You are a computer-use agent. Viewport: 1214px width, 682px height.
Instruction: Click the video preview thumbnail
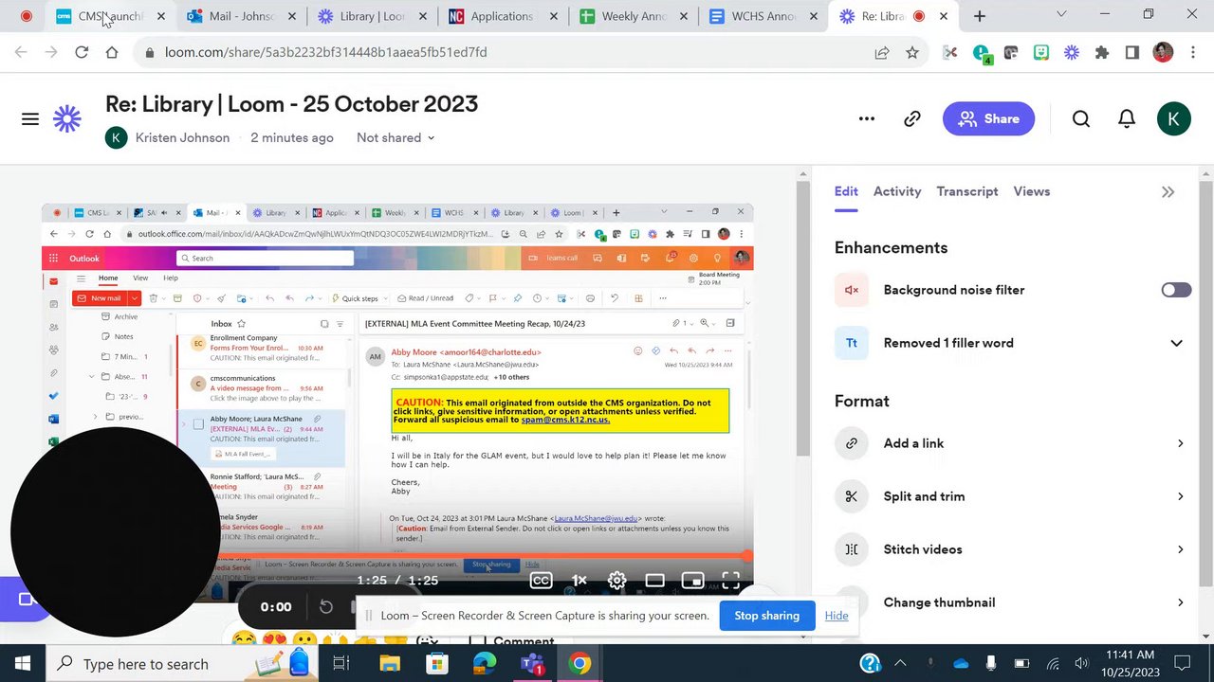pos(397,403)
